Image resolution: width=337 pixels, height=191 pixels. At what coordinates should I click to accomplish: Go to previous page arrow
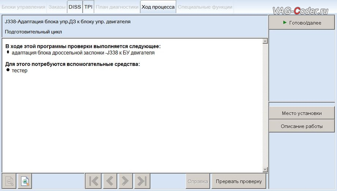tap(110, 181)
